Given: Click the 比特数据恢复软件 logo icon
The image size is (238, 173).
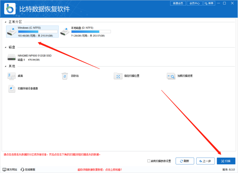Looking at the screenshot, I should 10,9.
